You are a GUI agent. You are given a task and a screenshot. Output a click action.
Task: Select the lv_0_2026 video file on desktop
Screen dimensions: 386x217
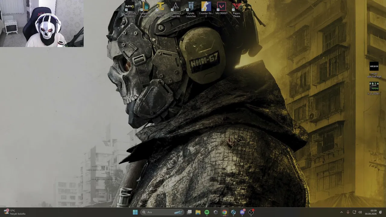point(374,88)
